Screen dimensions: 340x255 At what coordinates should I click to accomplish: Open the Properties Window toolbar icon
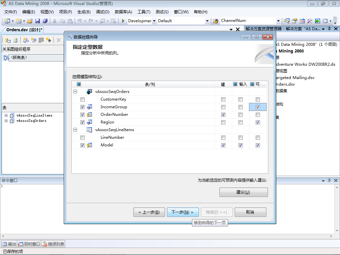(x=294, y=21)
